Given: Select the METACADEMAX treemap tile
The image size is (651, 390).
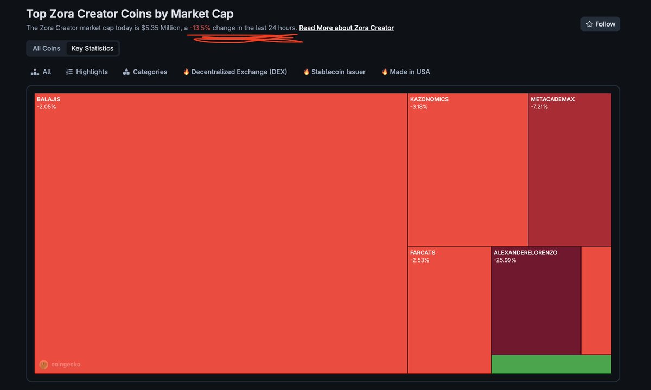Looking at the screenshot, I should tap(570, 170).
